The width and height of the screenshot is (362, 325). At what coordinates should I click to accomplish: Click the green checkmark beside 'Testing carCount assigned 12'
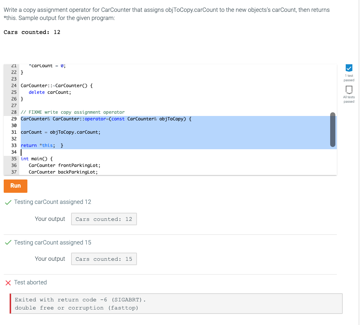tap(8, 202)
